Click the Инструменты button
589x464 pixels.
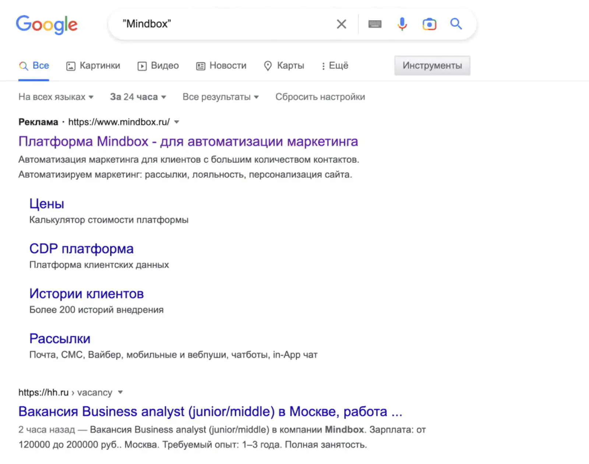(432, 65)
